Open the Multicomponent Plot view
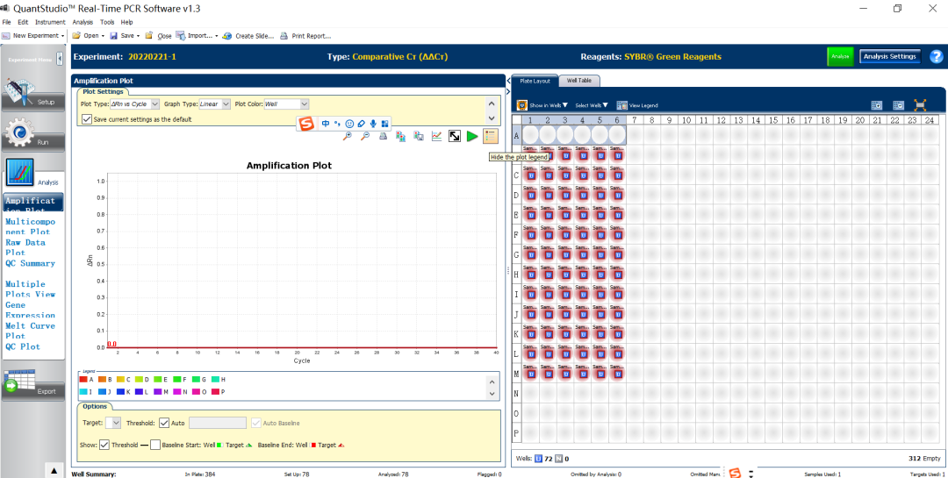 coord(30,226)
